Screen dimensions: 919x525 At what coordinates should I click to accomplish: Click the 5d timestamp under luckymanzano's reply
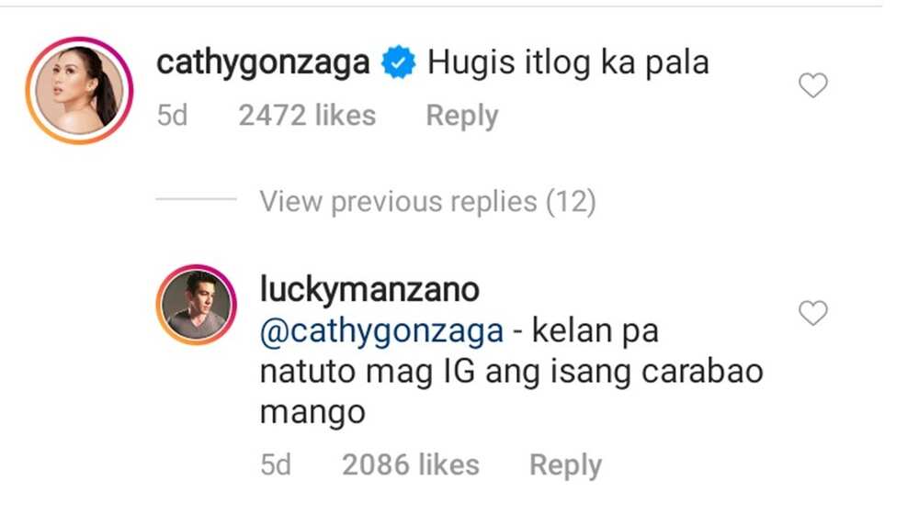[276, 465]
